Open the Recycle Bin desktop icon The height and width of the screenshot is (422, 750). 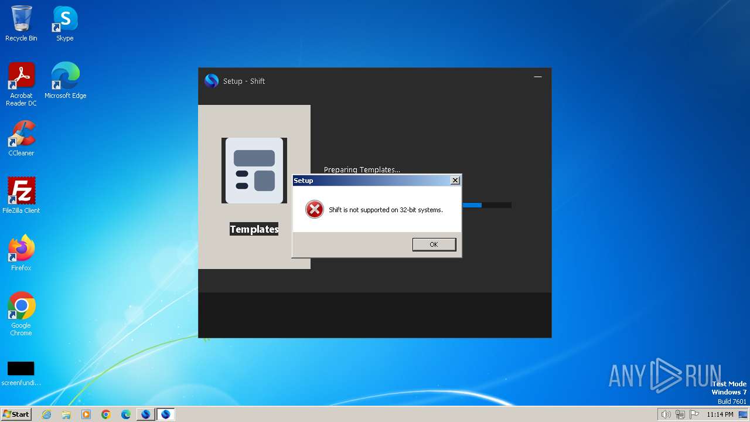click(21, 23)
